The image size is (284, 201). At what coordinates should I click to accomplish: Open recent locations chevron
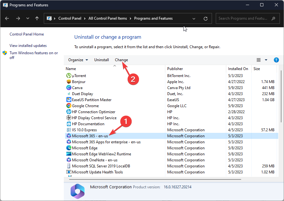[x=28, y=18]
